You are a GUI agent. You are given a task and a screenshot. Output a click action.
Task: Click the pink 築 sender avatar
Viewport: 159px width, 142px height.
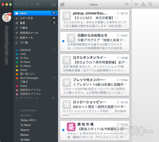(x=71, y=127)
